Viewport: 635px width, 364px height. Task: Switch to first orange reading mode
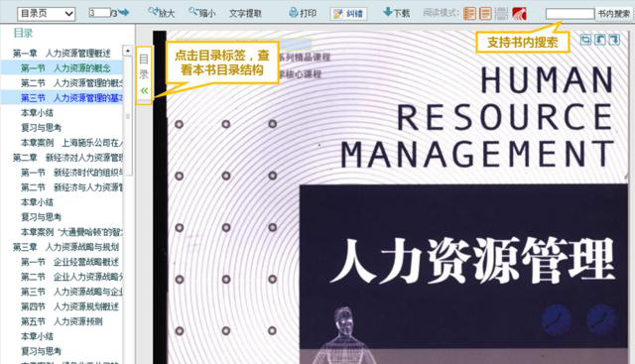coord(469,13)
